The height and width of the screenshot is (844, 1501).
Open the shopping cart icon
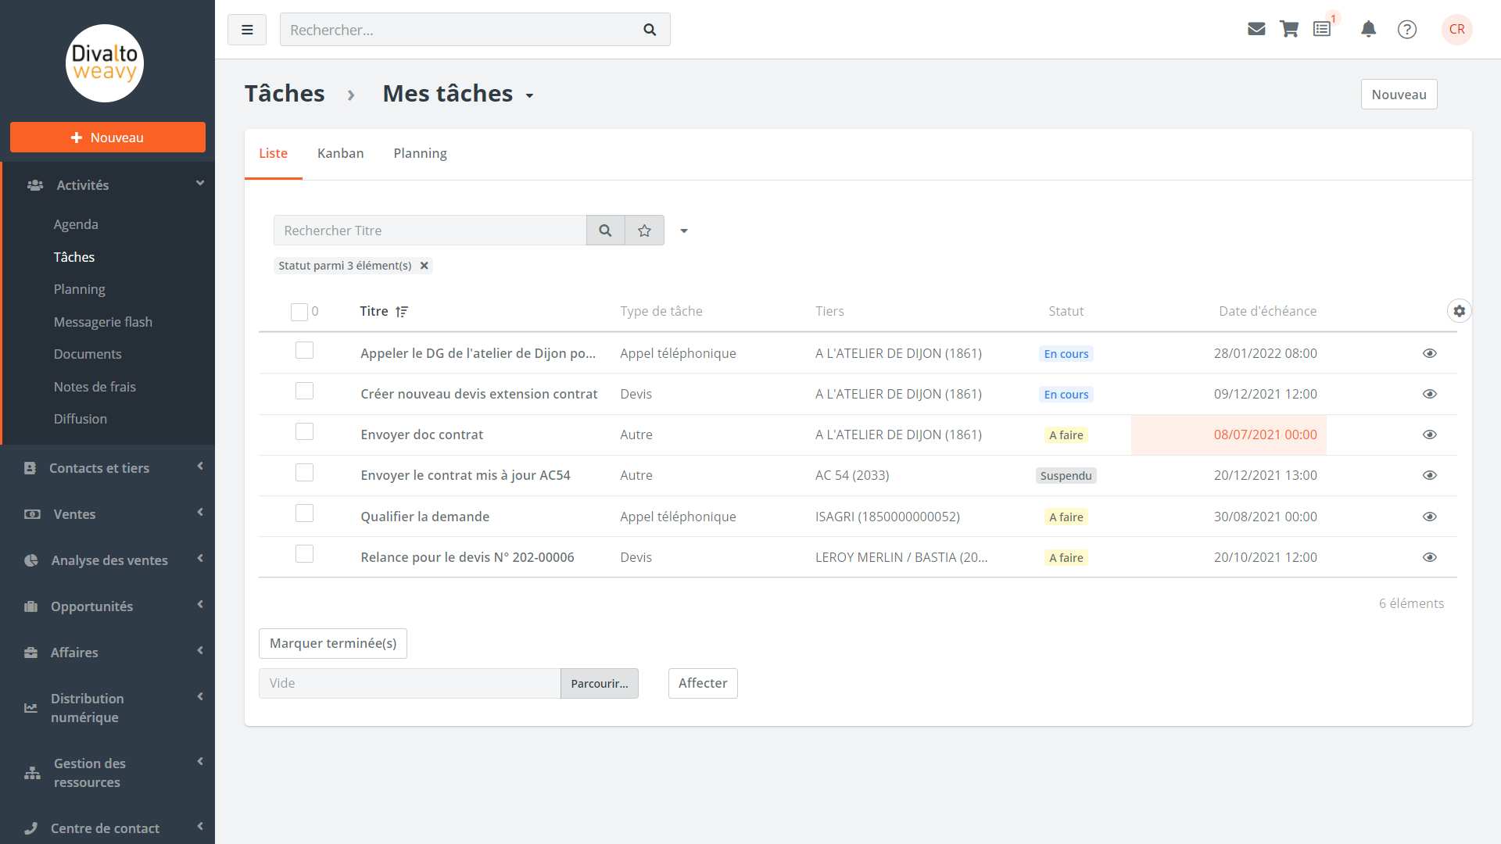click(x=1289, y=29)
